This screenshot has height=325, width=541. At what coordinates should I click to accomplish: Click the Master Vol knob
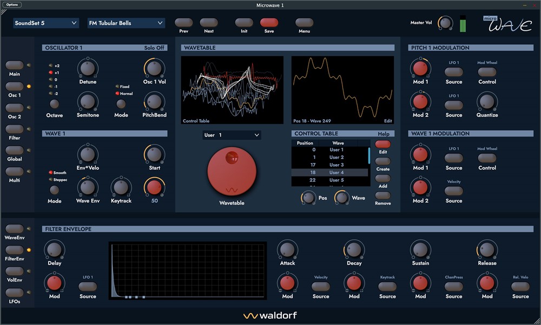click(446, 23)
